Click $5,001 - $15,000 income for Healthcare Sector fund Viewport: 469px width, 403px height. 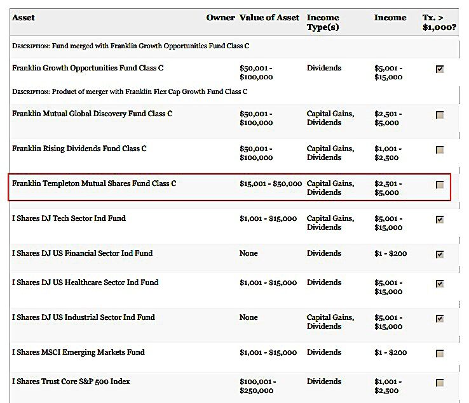pyautogui.click(x=388, y=287)
